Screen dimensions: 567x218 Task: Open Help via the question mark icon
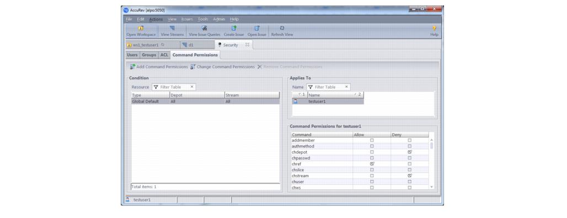(434, 28)
